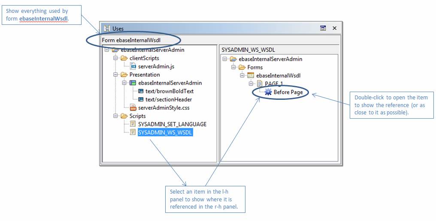The image size is (436, 221).
Task: Click the text/sectionHeader style icon
Action: pos(141,99)
